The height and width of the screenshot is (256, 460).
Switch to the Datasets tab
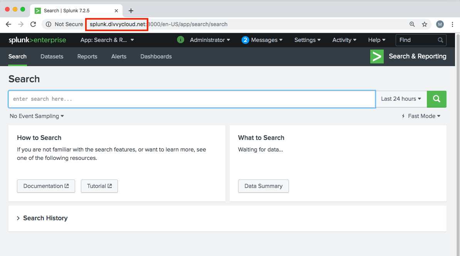52,57
